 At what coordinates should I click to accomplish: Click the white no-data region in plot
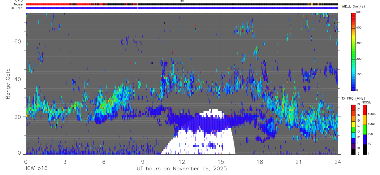click(198, 142)
